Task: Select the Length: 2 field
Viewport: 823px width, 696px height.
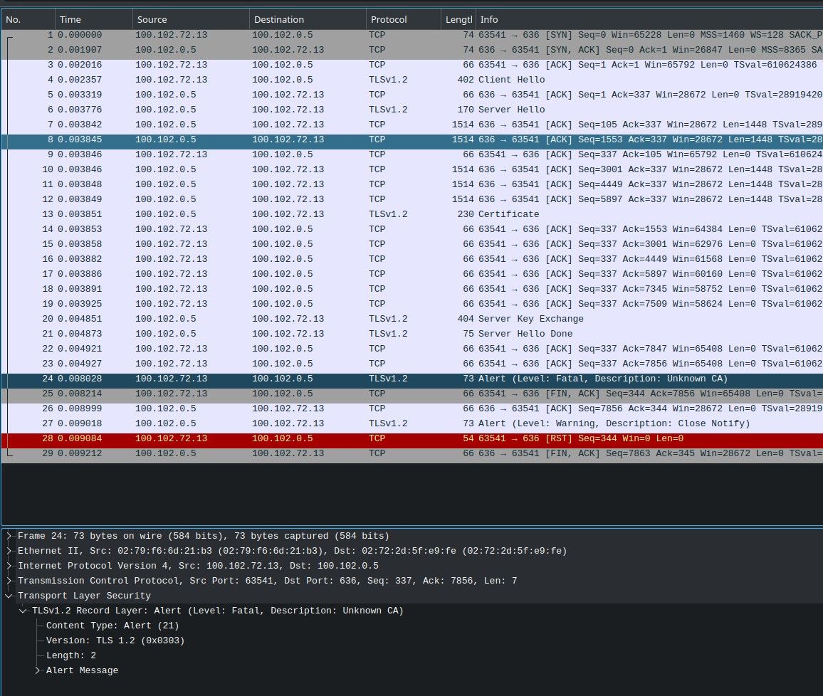Action: (x=71, y=655)
